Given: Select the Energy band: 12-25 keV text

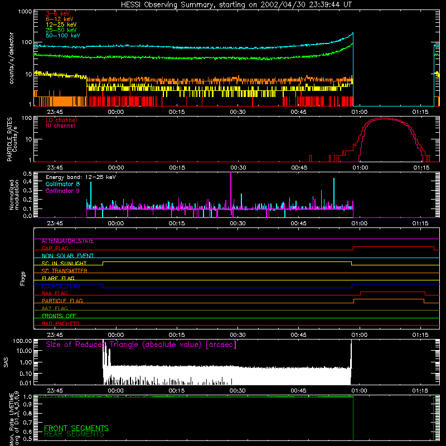Looking at the screenshot, I should tap(81, 177).
